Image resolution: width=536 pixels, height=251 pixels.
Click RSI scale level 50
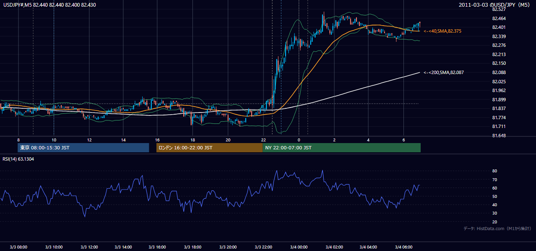[495, 196]
